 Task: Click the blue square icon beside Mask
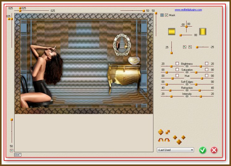[x=162, y=15]
